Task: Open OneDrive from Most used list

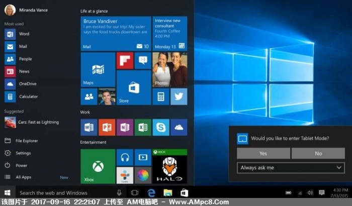Action: [x=21, y=84]
